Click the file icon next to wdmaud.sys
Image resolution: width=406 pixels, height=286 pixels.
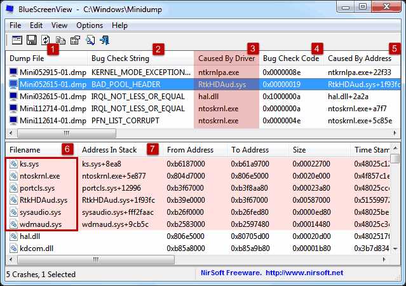pyautogui.click(x=13, y=224)
